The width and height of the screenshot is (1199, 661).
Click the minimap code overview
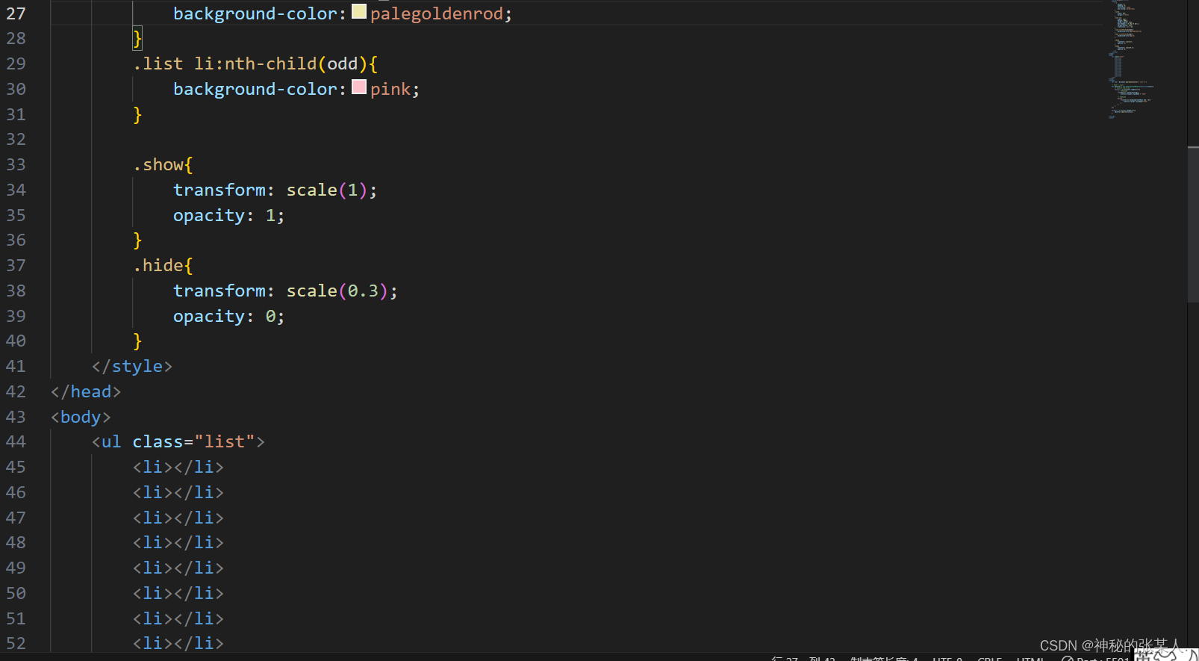point(1131,60)
